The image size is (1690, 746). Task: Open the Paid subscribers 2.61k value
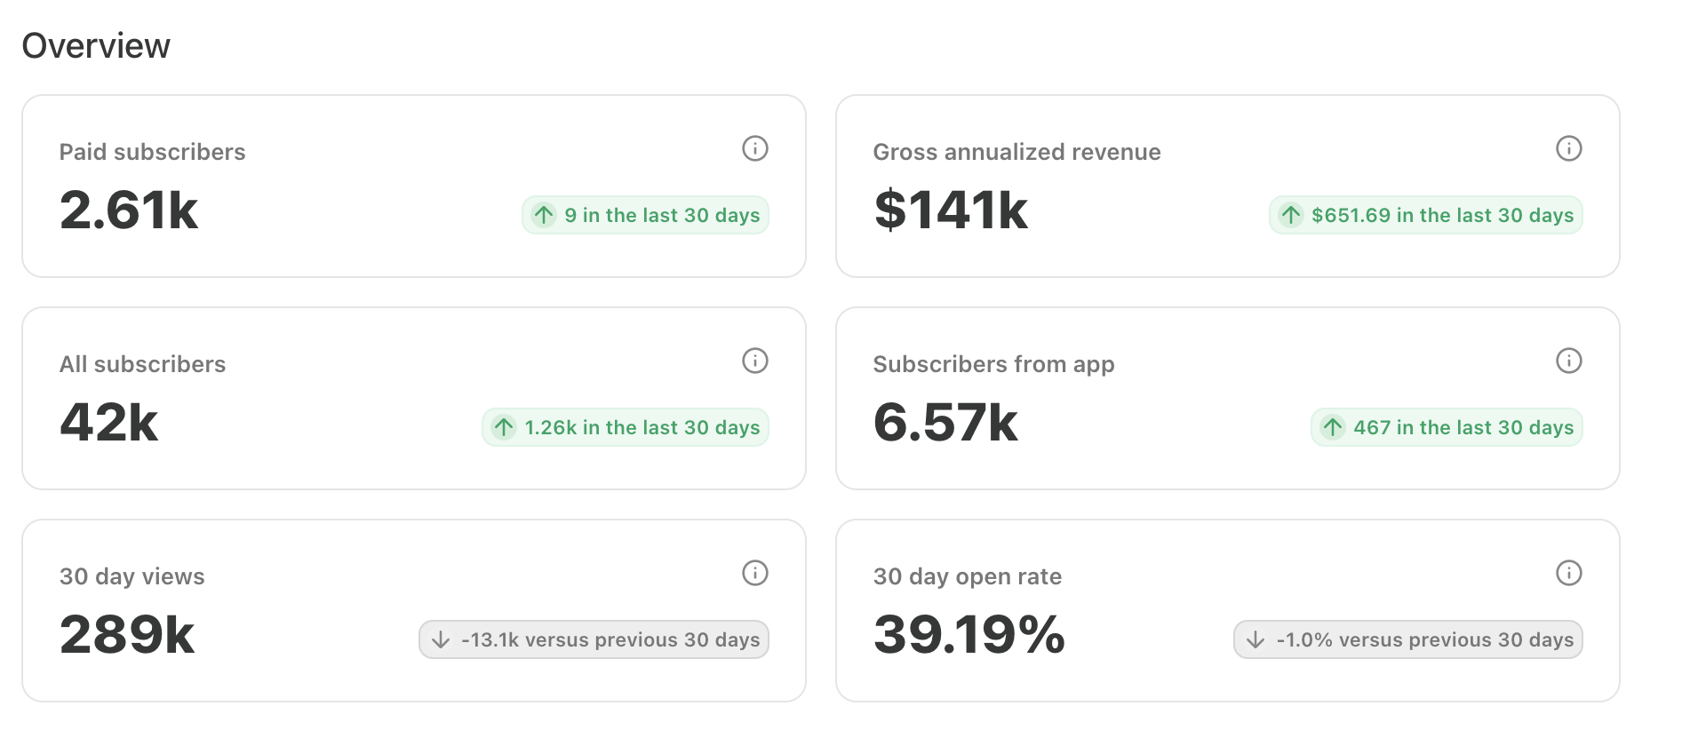(129, 210)
